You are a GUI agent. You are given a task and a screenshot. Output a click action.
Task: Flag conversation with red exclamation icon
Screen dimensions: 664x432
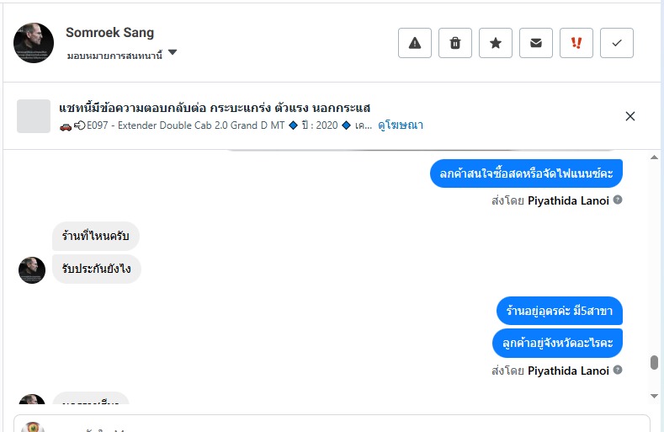tap(576, 43)
